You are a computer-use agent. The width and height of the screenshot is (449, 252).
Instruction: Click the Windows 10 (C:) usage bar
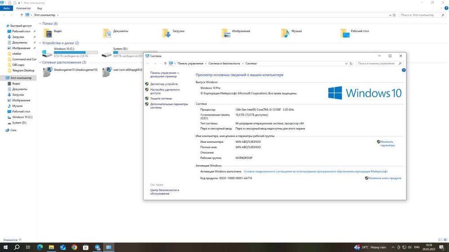pos(76,52)
